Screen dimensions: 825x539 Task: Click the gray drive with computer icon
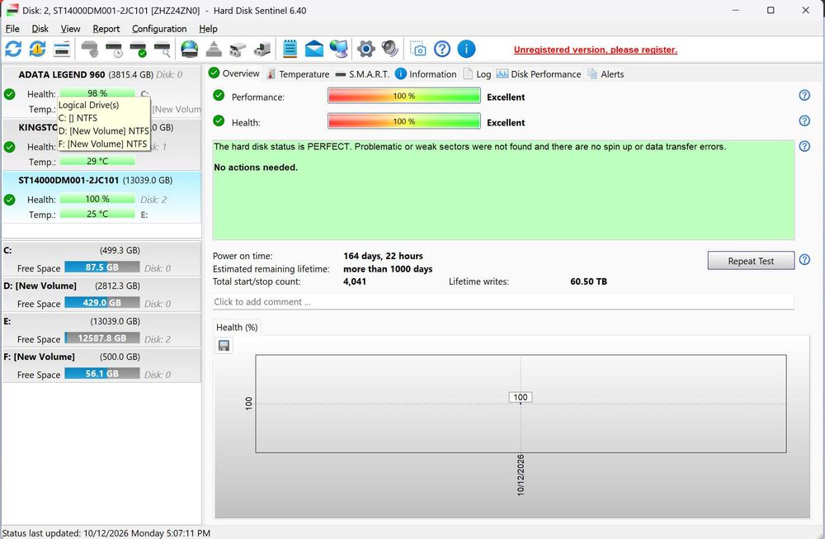pos(262,49)
